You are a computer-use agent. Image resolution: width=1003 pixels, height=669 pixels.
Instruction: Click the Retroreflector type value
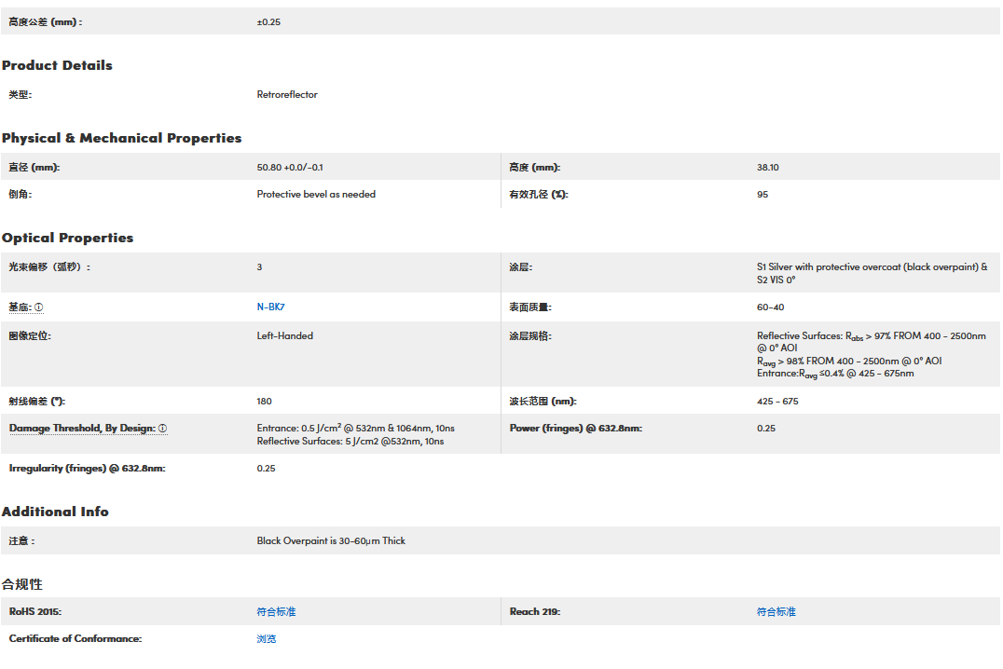[287, 95]
